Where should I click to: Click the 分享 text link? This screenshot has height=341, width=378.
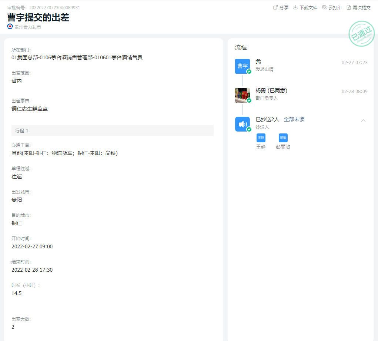(284, 8)
